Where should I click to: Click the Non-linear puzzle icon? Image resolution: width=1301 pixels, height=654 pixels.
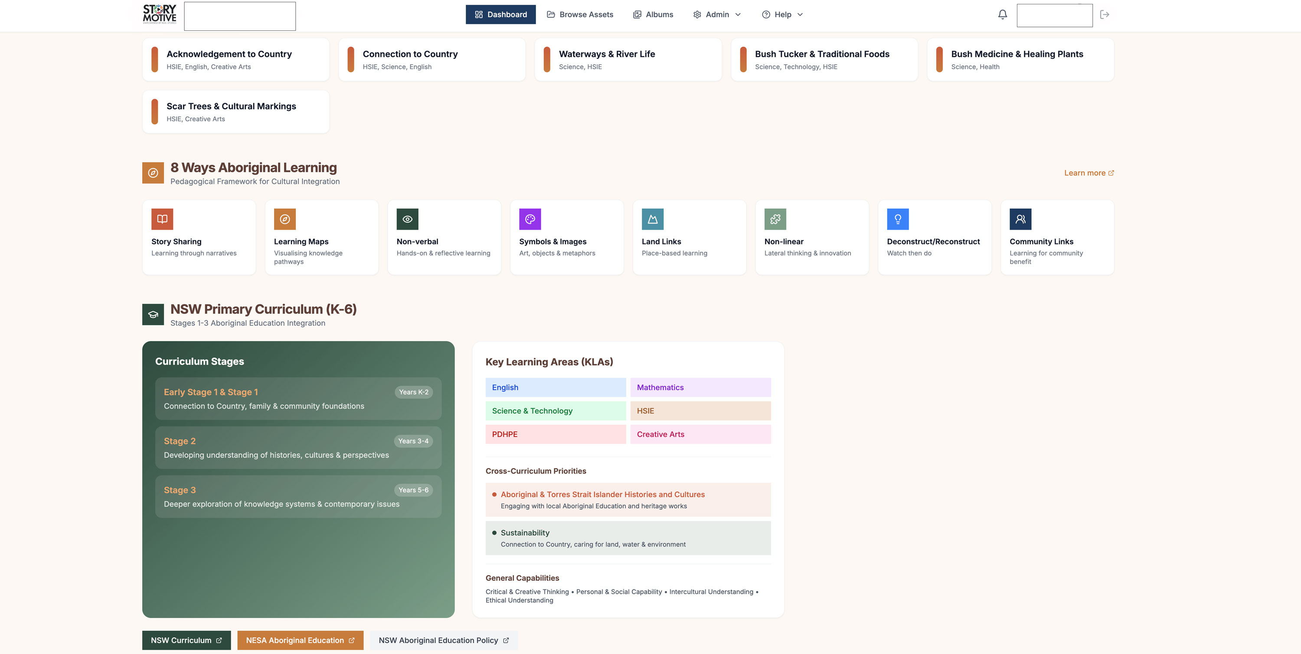[x=775, y=219]
